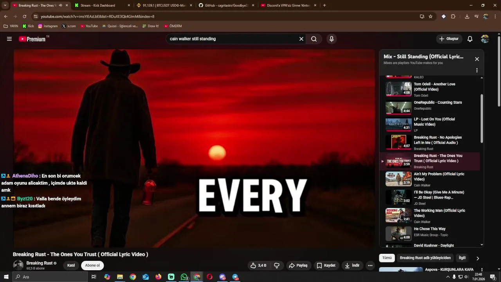
Task: Open the Instagram bookmark
Action: (x=48, y=26)
